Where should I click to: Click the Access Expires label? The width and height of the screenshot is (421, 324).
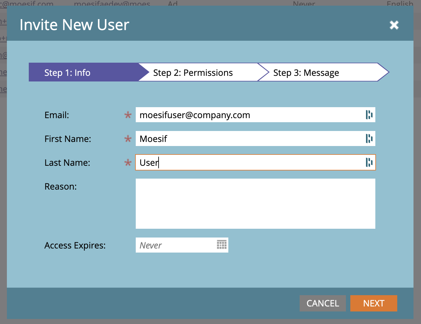[x=75, y=245]
